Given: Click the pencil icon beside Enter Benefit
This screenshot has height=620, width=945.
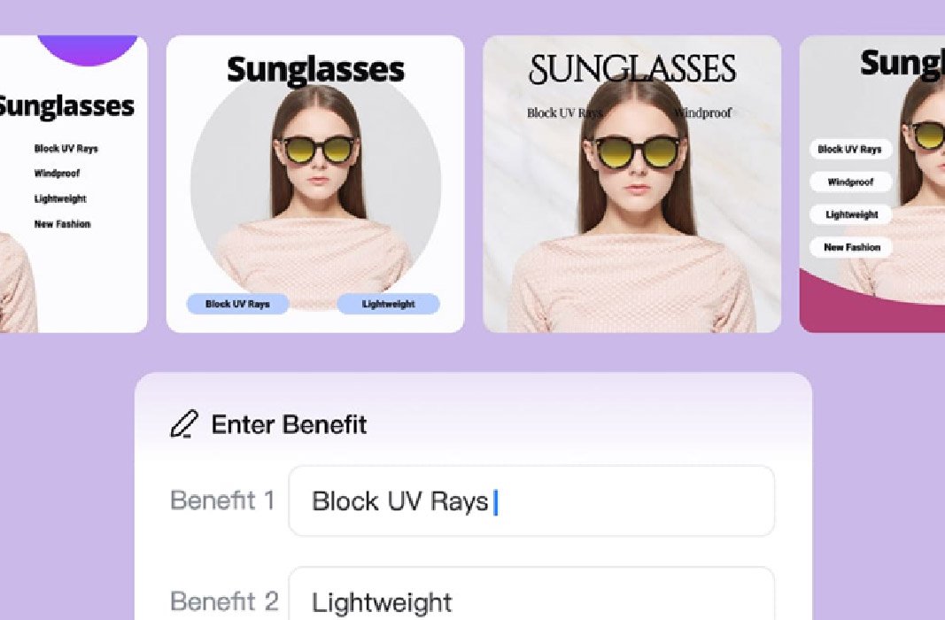Looking at the screenshot, I should (184, 424).
